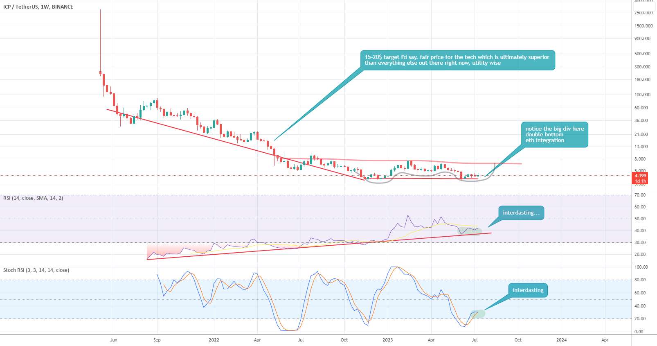Click the 2022 label on time axis
This screenshot has height=346, width=657.
tap(214, 340)
